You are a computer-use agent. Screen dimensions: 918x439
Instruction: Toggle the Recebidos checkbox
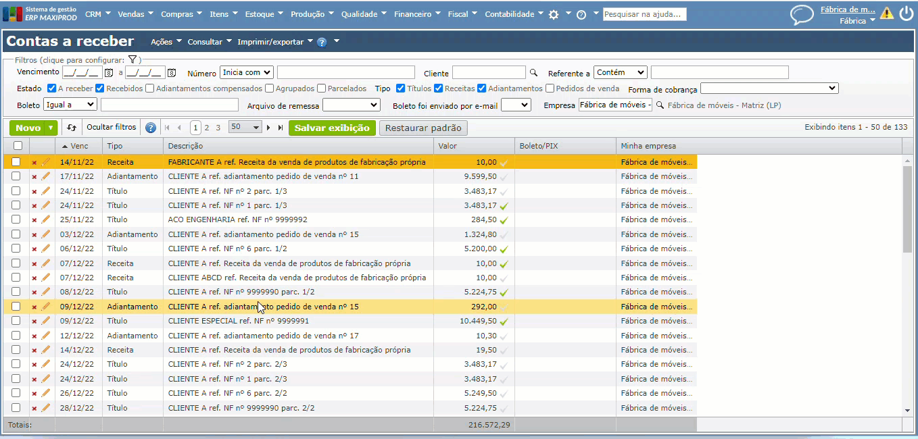99,88
